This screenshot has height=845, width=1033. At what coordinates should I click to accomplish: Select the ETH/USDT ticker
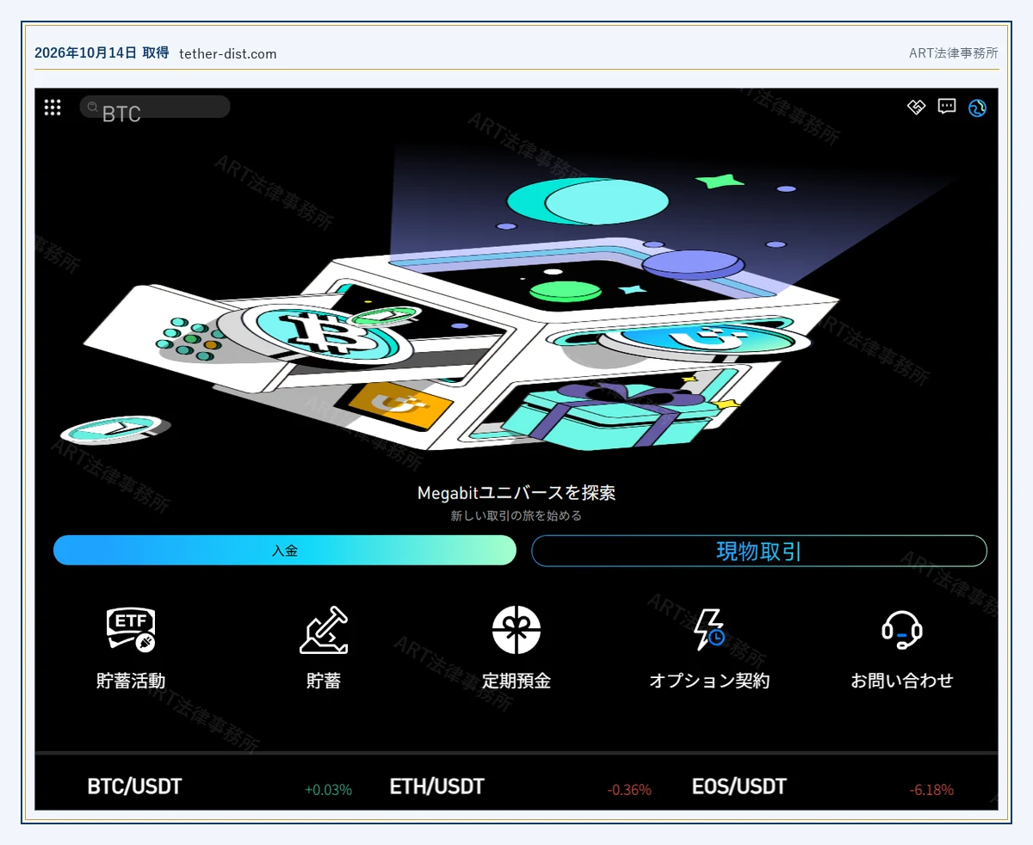pos(437,786)
